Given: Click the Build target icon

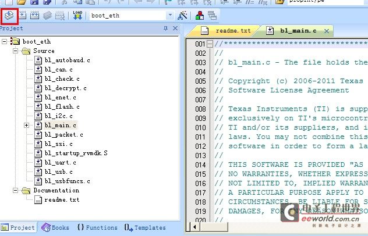Looking at the screenshot, I should tap(22, 16).
